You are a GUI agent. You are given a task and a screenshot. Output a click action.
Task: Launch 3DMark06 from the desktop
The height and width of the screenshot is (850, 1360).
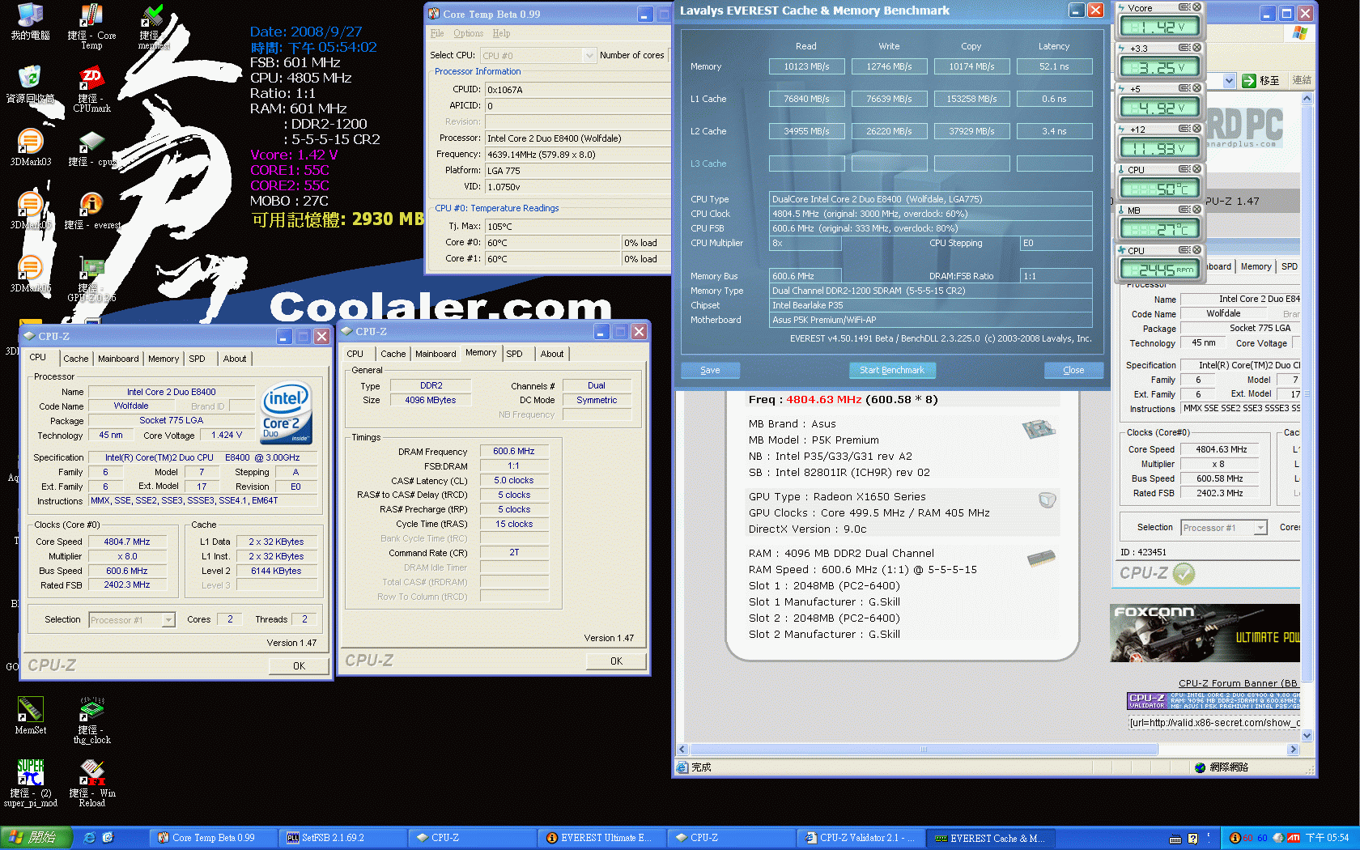[30, 274]
